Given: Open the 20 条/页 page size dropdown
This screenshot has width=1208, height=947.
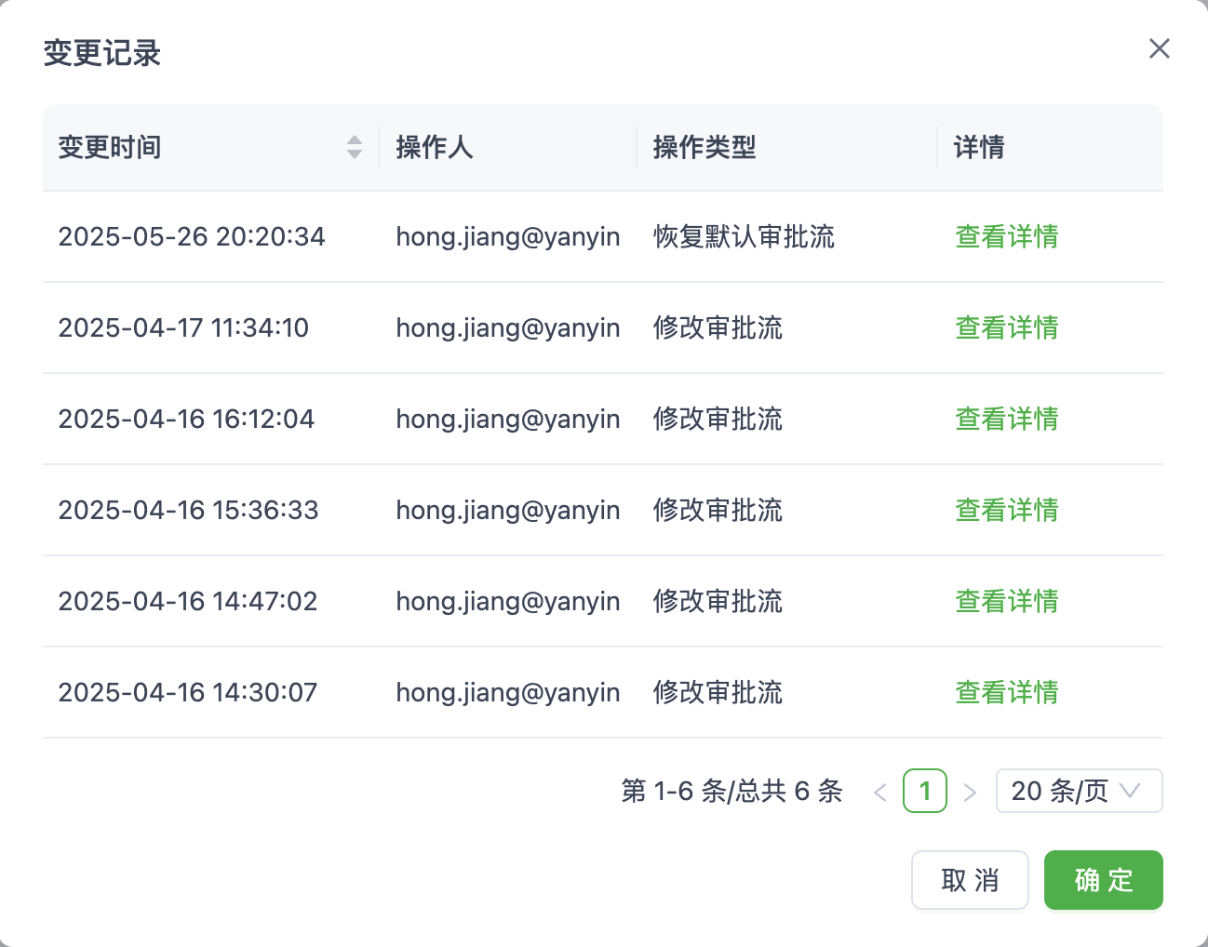Looking at the screenshot, I should 1079,791.
